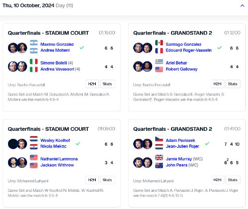This screenshot has width=248, height=209.
Task: Open H2H for Pavlasek/Rojer match
Action: click(217, 180)
